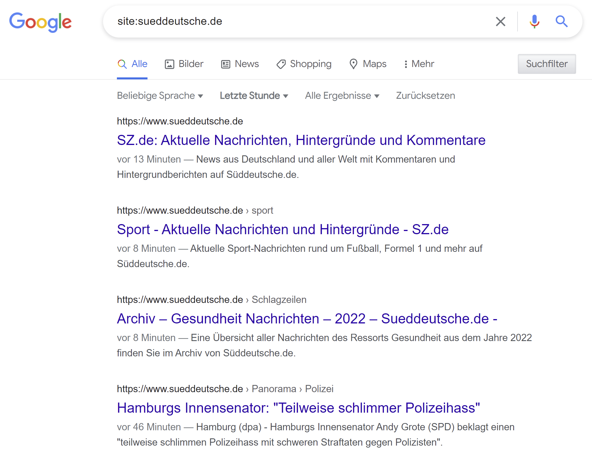Clear the search query using the X icon

click(x=501, y=21)
